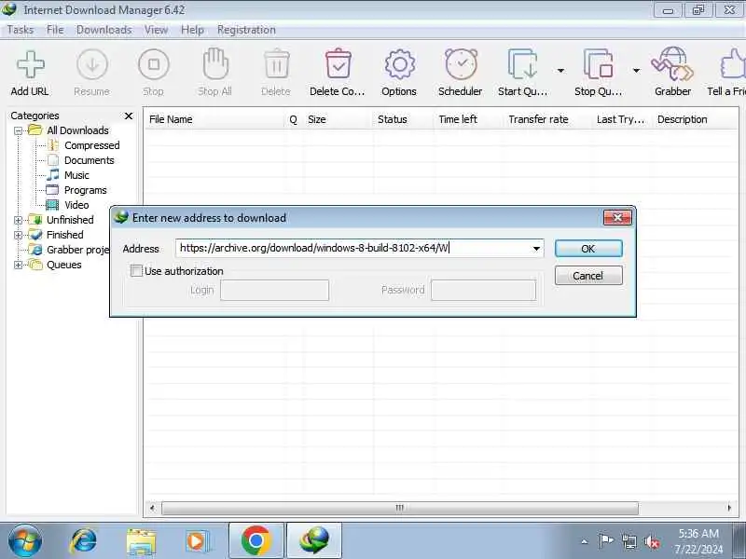The width and height of the screenshot is (746, 559).
Task: Click the Tell a Friend thumbs-up icon
Action: pos(732,63)
